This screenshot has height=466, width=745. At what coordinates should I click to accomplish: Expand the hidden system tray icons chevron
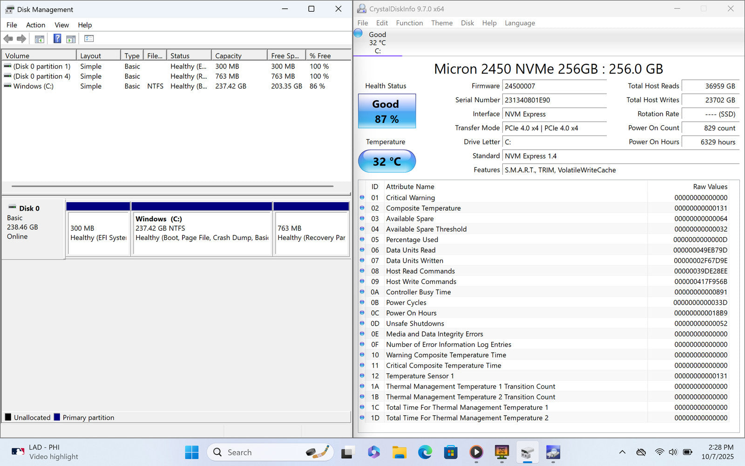(x=622, y=452)
